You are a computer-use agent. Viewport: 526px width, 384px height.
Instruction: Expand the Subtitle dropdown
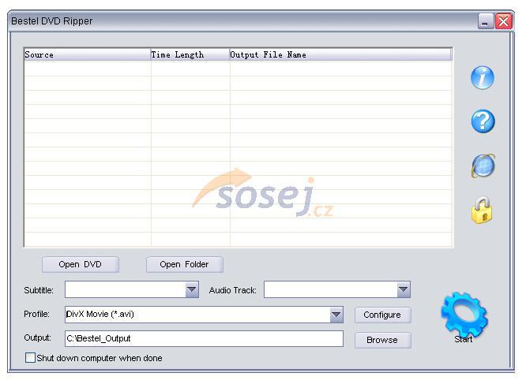192,289
